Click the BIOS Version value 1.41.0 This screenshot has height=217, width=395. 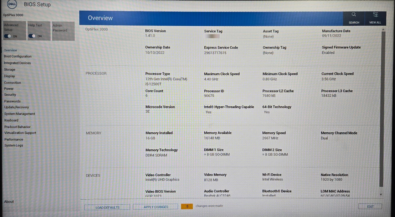point(150,36)
